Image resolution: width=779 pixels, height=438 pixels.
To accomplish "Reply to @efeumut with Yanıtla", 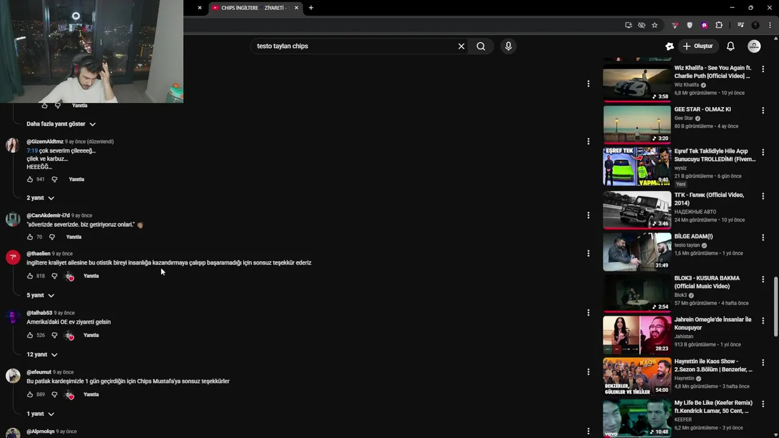I will pos(91,395).
